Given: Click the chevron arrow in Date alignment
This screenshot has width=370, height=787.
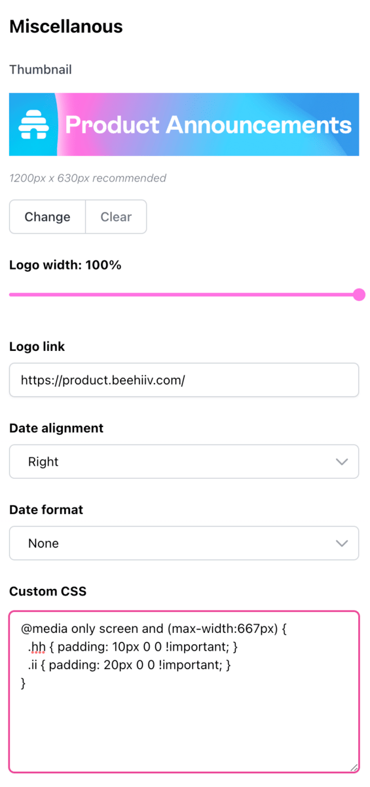Looking at the screenshot, I should 341,462.
